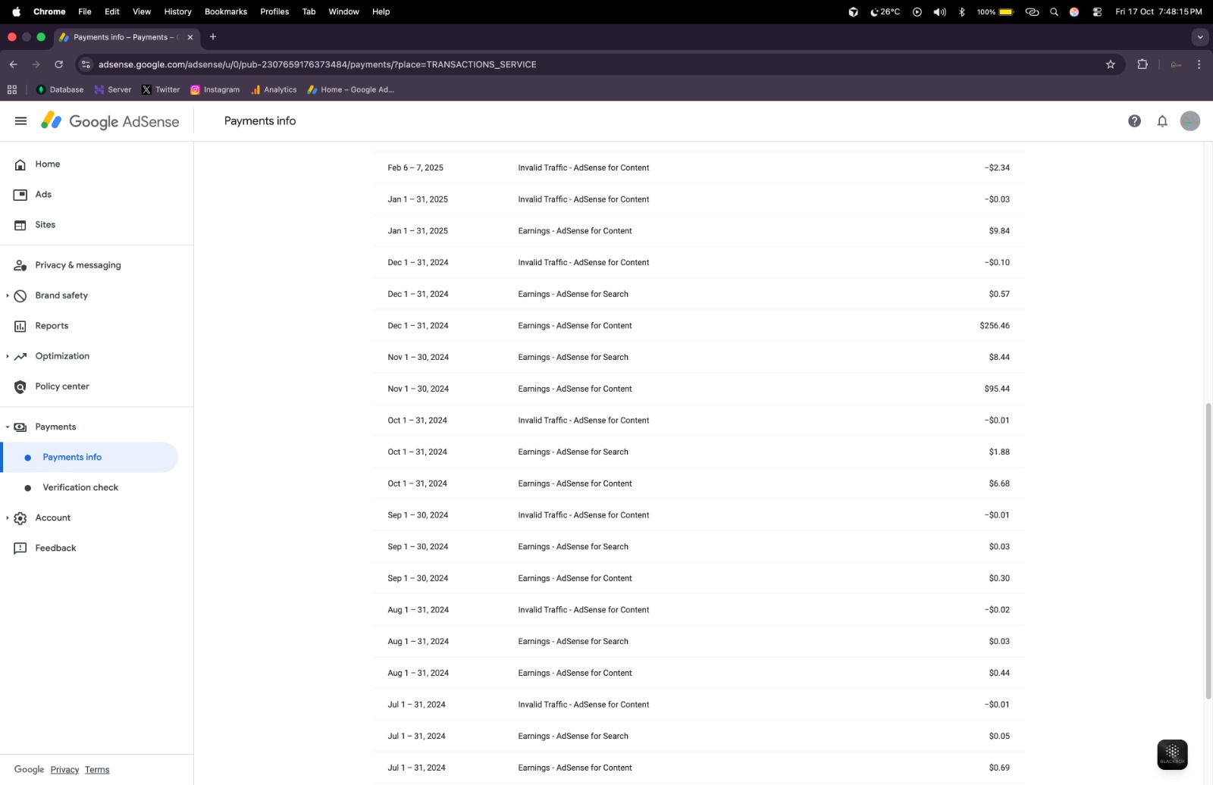Bookmark this page with the star icon
This screenshot has width=1213, height=785.
click(1110, 64)
